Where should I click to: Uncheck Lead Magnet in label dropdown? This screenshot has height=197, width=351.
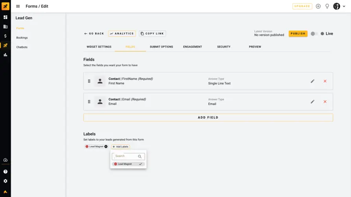[x=128, y=164]
